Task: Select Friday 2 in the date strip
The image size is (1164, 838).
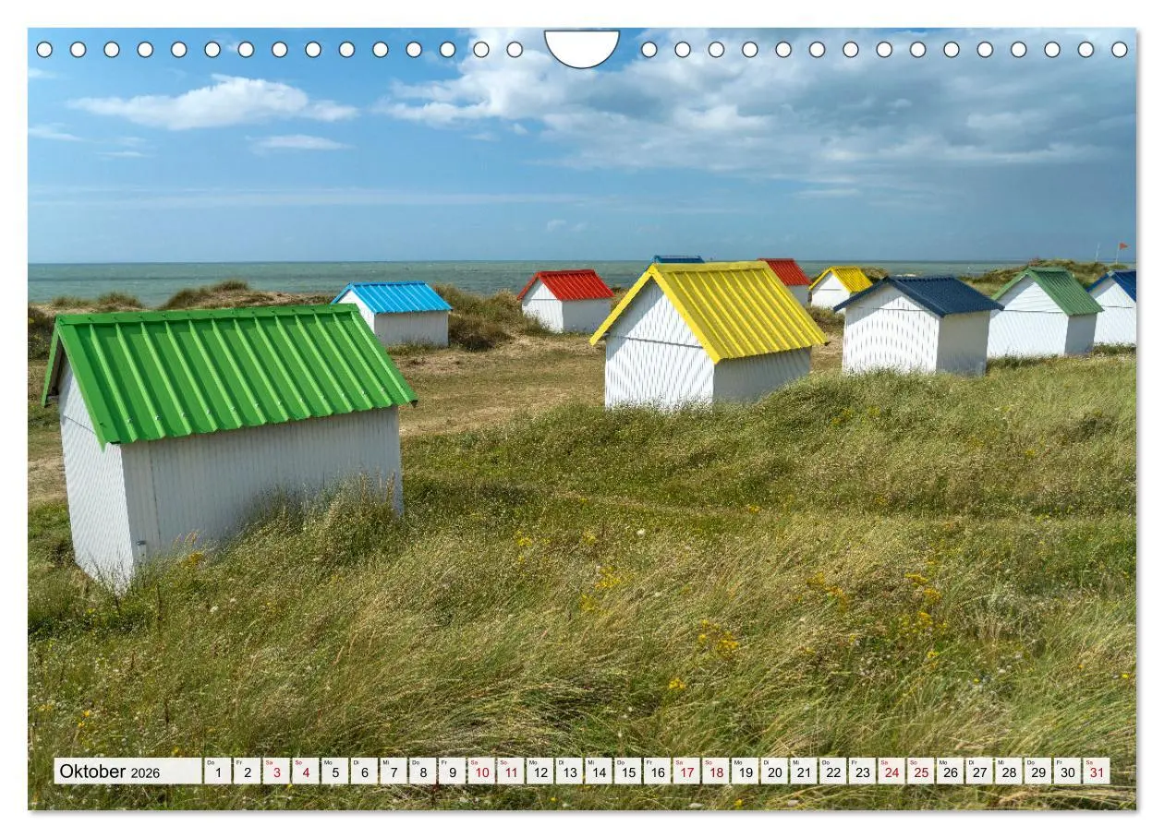Action: (247, 772)
